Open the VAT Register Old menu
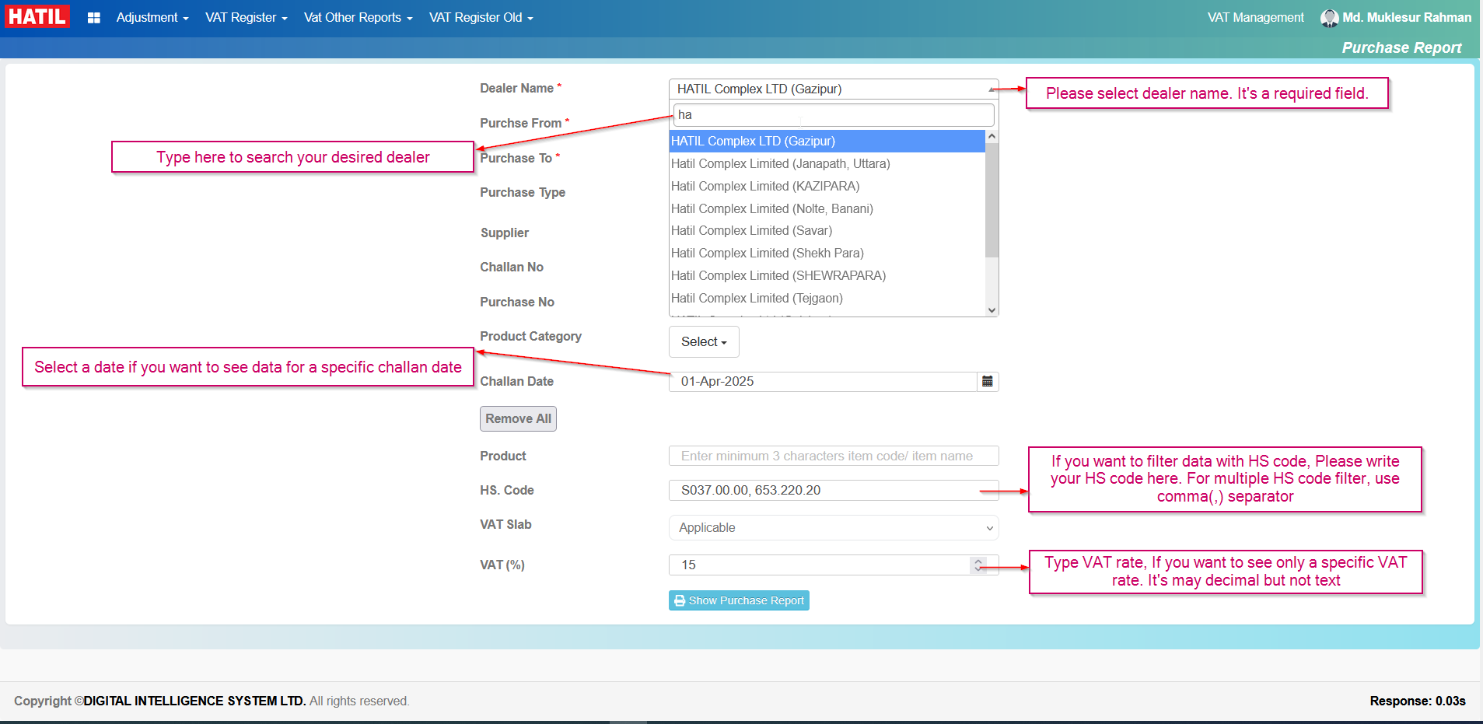The height and width of the screenshot is (724, 1483). click(481, 18)
